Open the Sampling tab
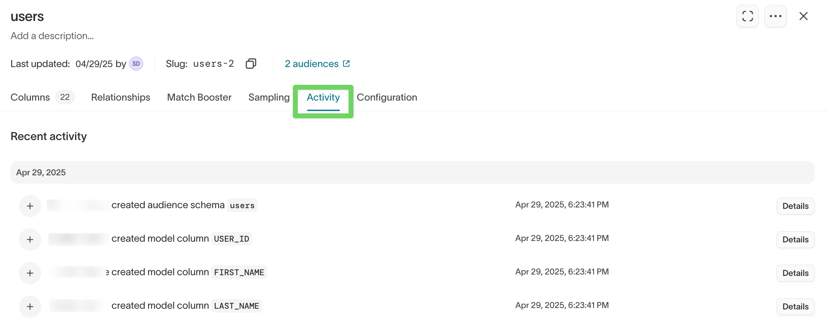The height and width of the screenshot is (322, 828). click(x=269, y=97)
